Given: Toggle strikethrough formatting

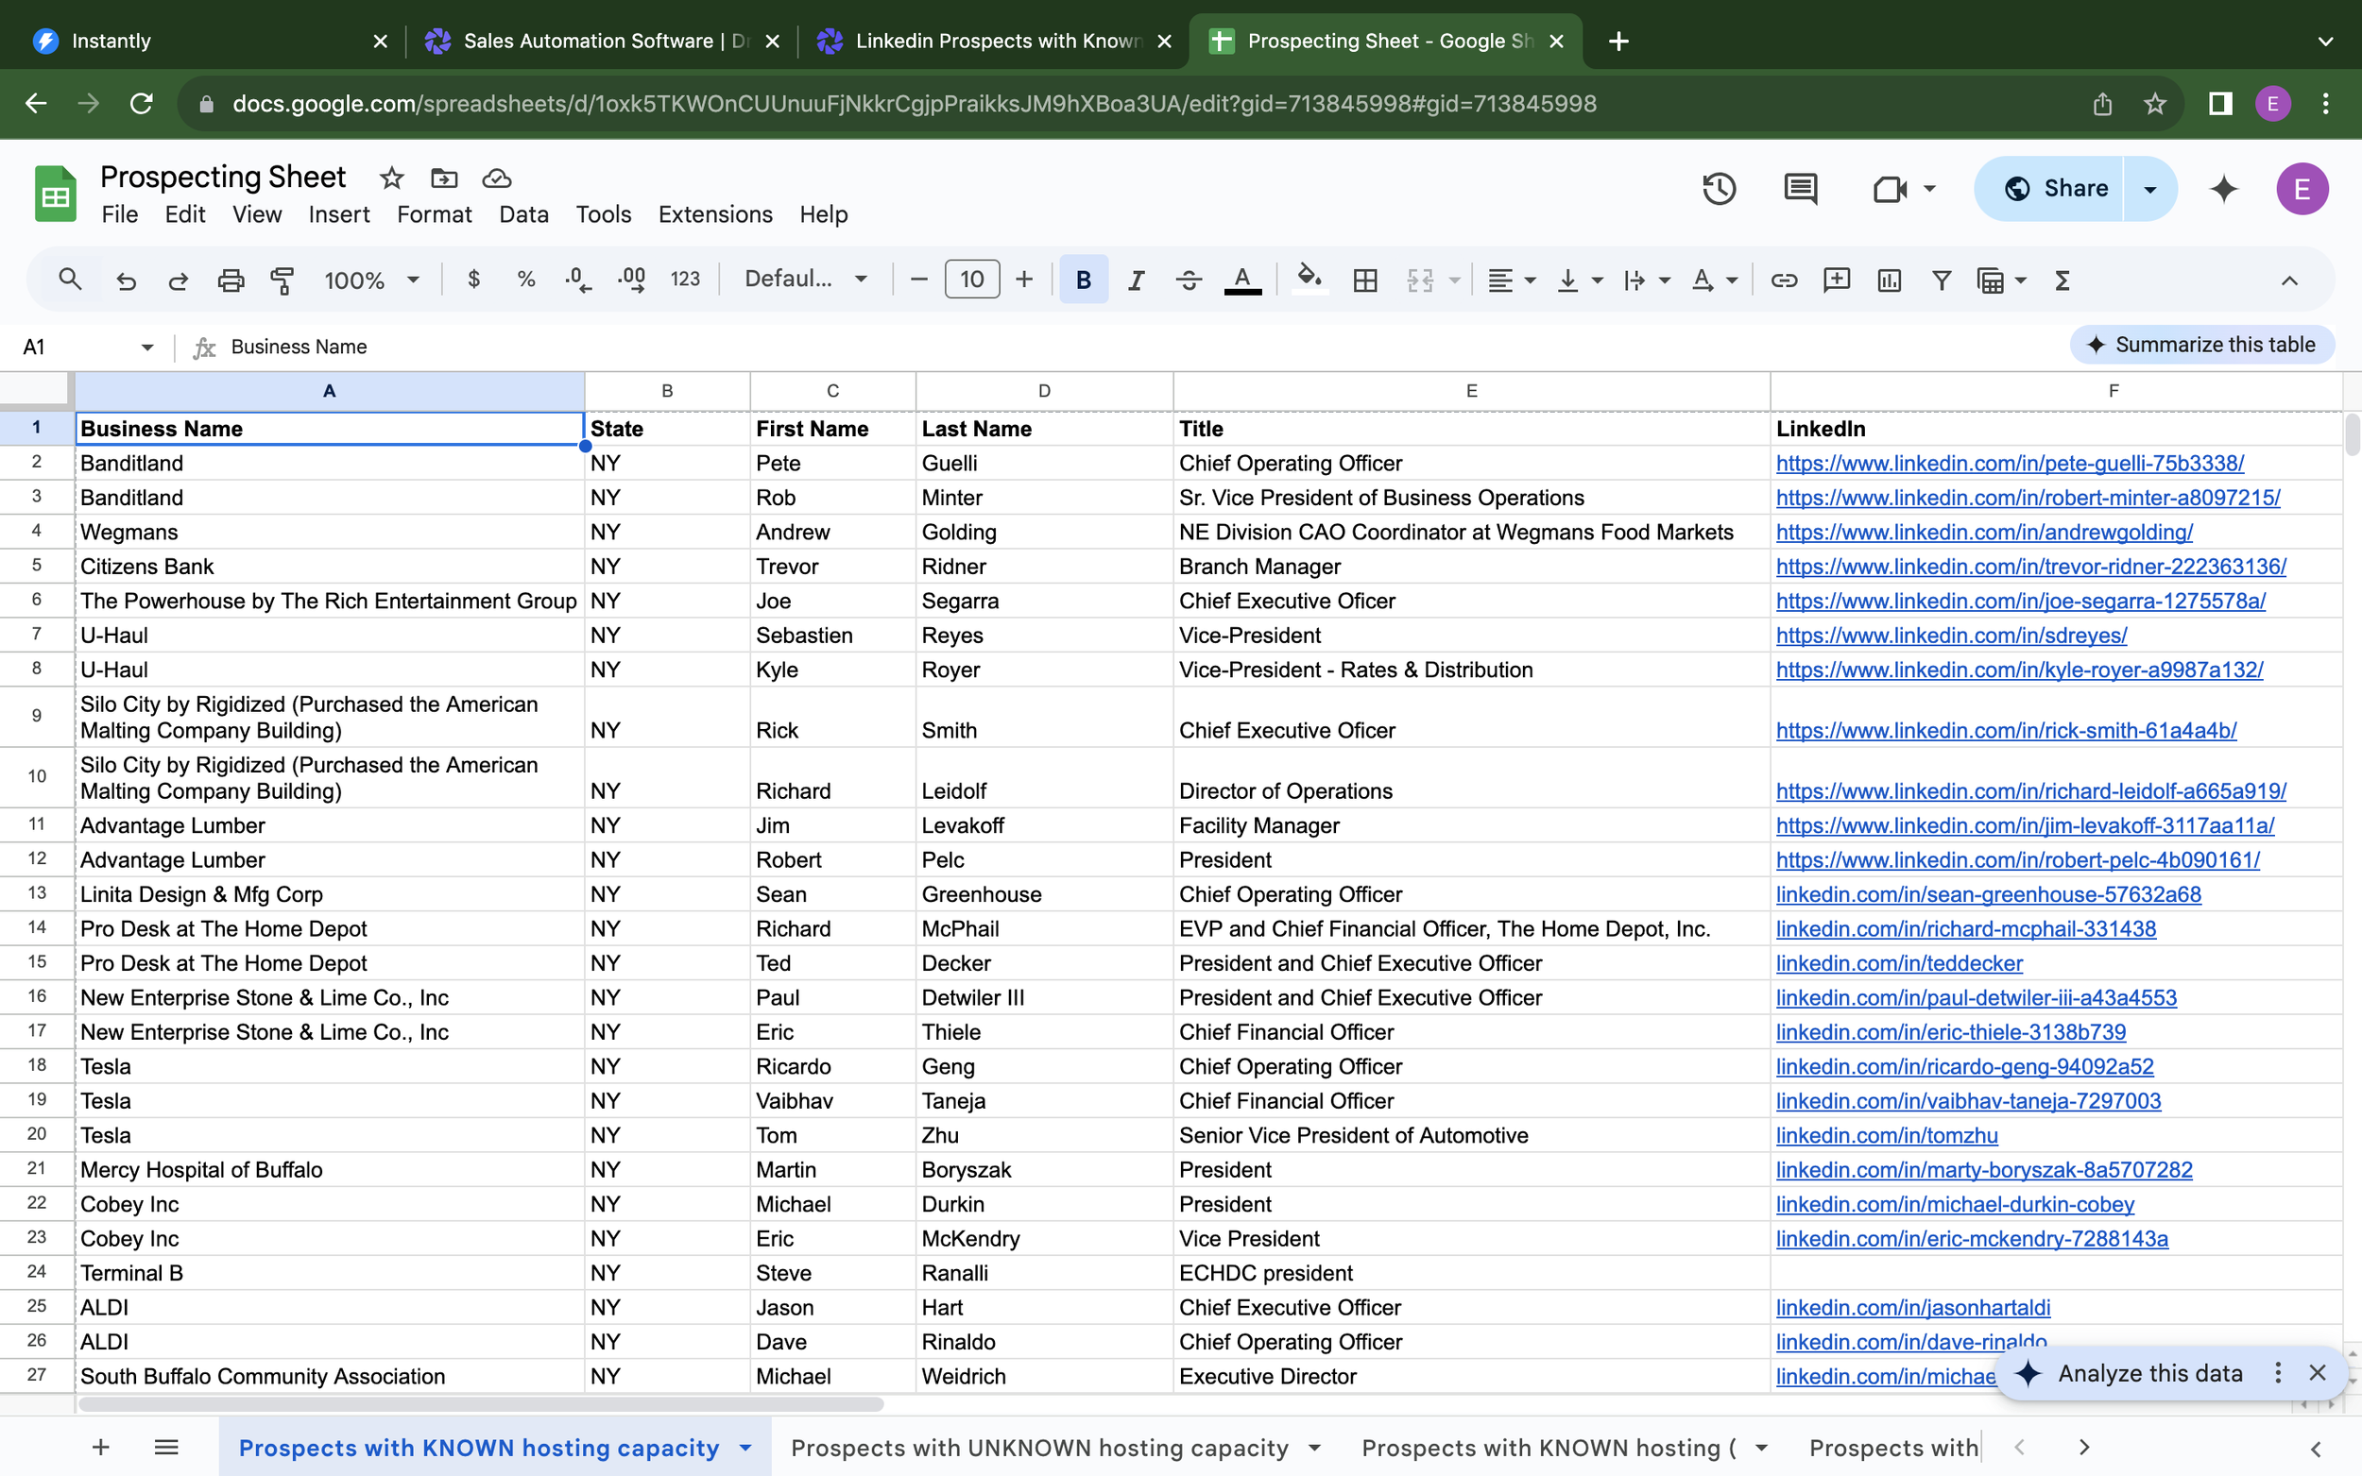Looking at the screenshot, I should (x=1188, y=280).
